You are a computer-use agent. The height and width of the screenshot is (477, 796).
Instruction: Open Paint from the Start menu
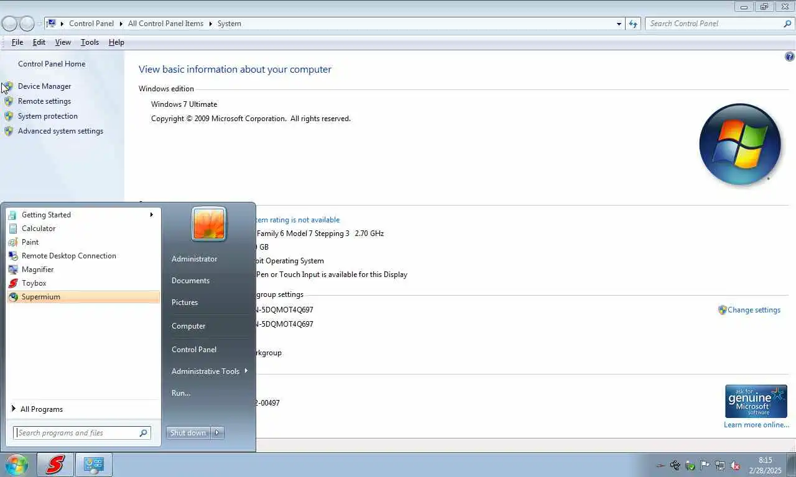[83, 242]
